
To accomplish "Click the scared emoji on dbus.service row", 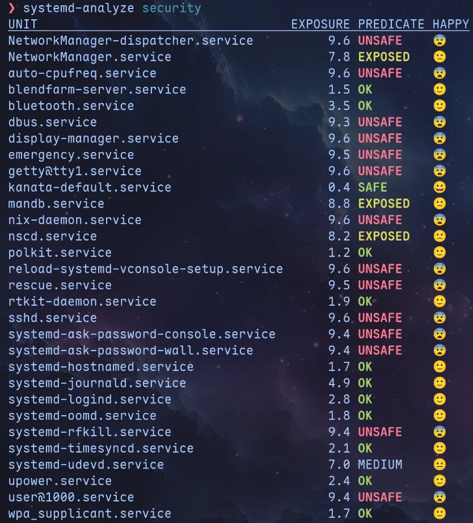I will (x=440, y=122).
